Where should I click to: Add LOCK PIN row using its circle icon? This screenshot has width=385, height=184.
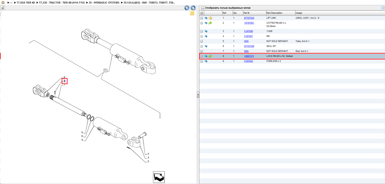[202, 56]
